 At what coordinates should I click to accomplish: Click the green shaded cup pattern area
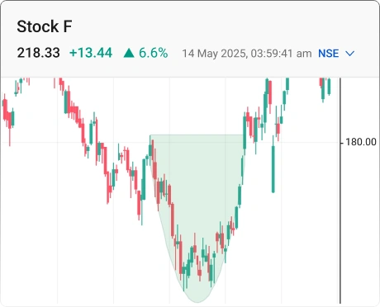coord(197,192)
